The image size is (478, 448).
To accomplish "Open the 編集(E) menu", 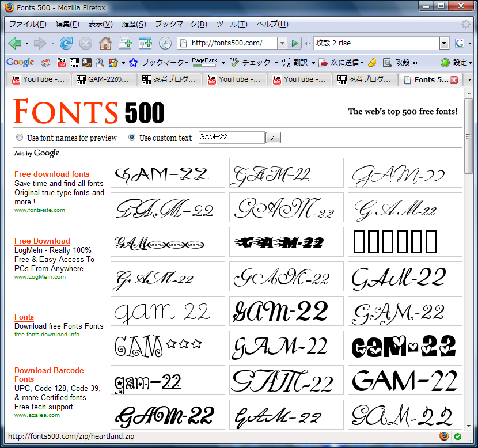I will click(x=67, y=24).
